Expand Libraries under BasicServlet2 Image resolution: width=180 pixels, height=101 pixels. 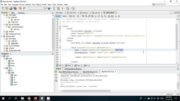coord(4,48)
